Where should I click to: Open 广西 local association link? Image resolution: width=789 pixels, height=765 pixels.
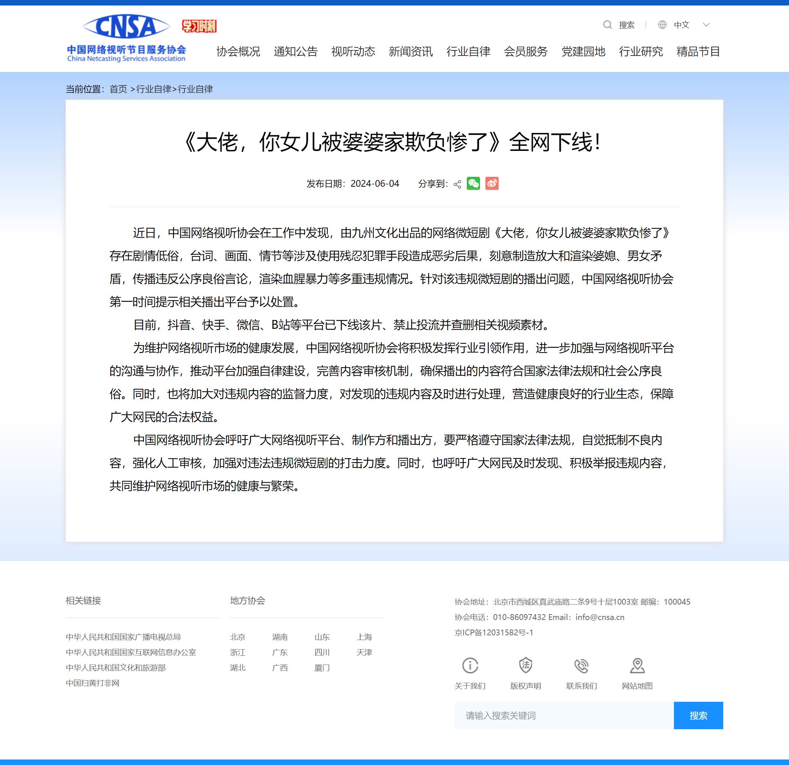[280, 667]
